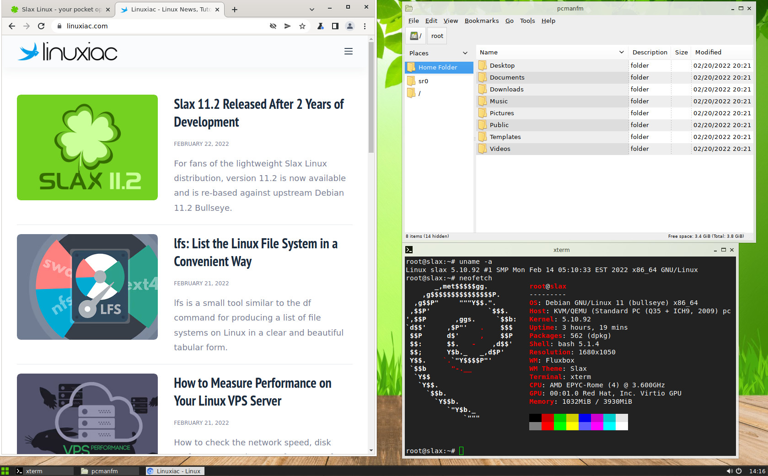Open the green start menu icon in taskbar

(5, 471)
